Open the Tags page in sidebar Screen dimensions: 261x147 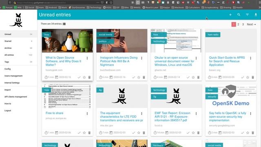18,62
